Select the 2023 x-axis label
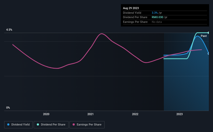 click(180, 114)
